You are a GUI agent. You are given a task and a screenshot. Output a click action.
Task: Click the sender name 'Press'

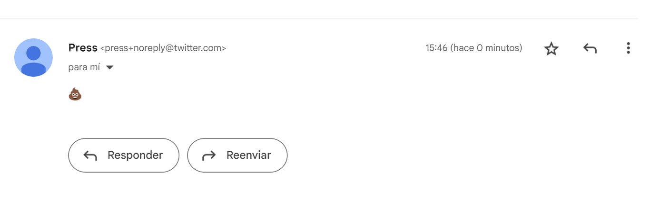click(83, 48)
